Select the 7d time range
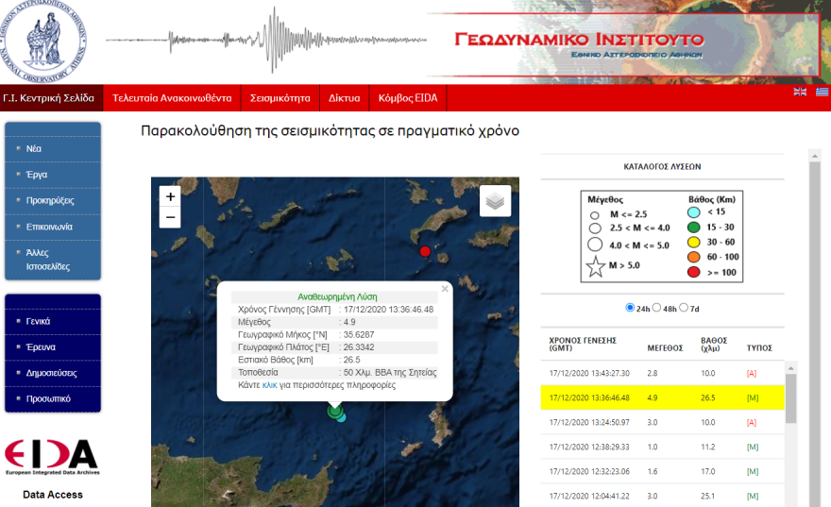Screen dimensions: 831x507 684,308
